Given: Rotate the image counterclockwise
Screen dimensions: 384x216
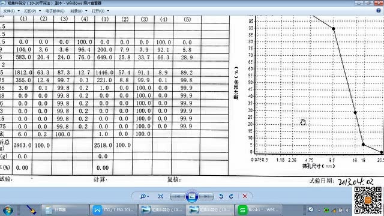Looking at the screenshot, I should click(x=221, y=196).
